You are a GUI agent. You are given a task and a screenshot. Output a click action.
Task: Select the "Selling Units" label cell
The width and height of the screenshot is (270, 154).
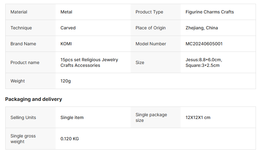23,117
